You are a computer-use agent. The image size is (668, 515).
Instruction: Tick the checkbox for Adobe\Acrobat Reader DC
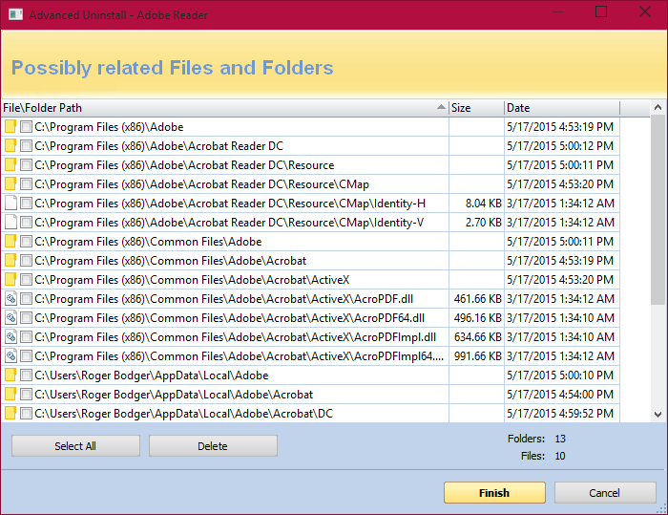click(26, 146)
